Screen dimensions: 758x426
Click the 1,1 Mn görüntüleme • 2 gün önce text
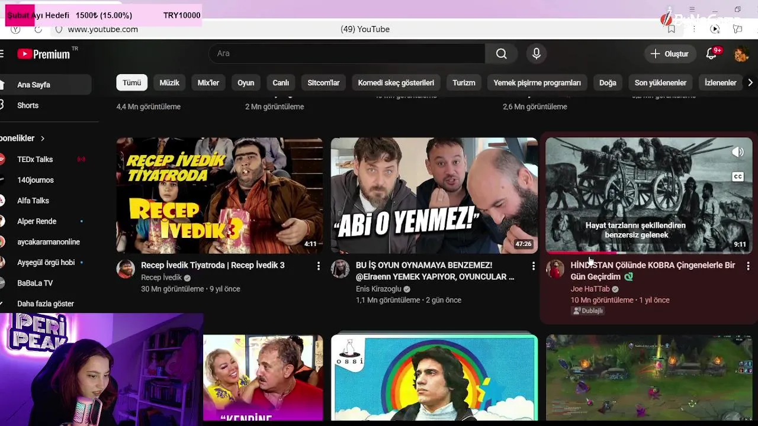(408, 300)
